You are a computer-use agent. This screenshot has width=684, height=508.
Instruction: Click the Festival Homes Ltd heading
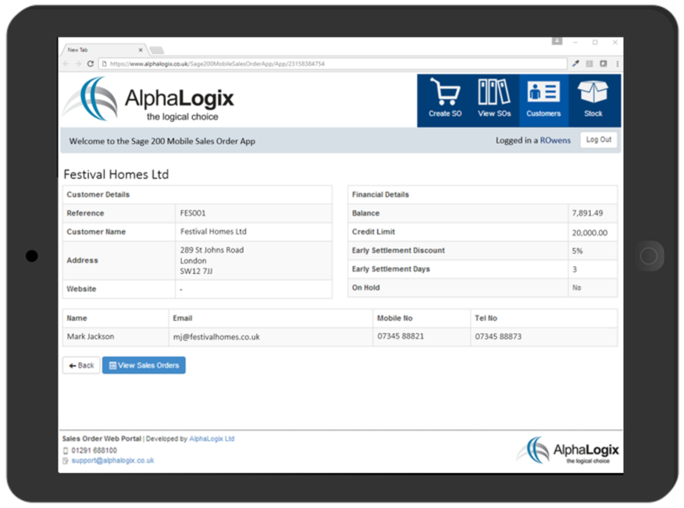click(116, 175)
